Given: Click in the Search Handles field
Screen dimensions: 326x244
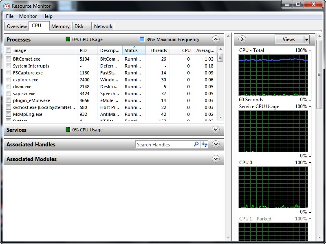Looking at the screenshot, I should click(164, 144).
